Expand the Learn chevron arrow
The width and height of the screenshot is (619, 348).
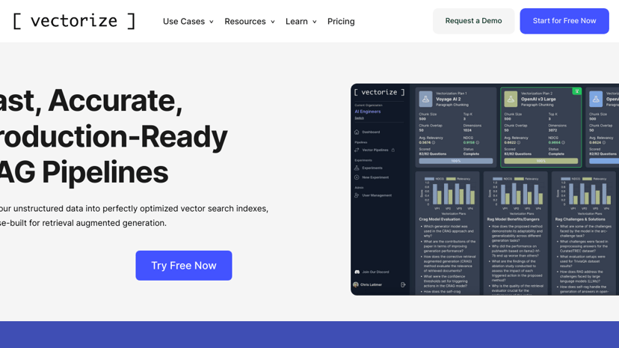(x=314, y=22)
